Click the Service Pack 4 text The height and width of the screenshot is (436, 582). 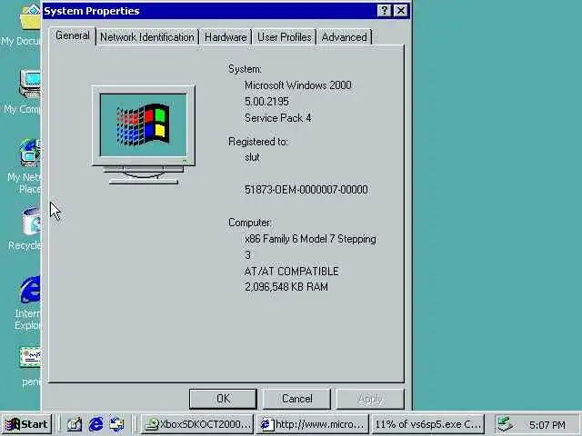click(x=277, y=118)
